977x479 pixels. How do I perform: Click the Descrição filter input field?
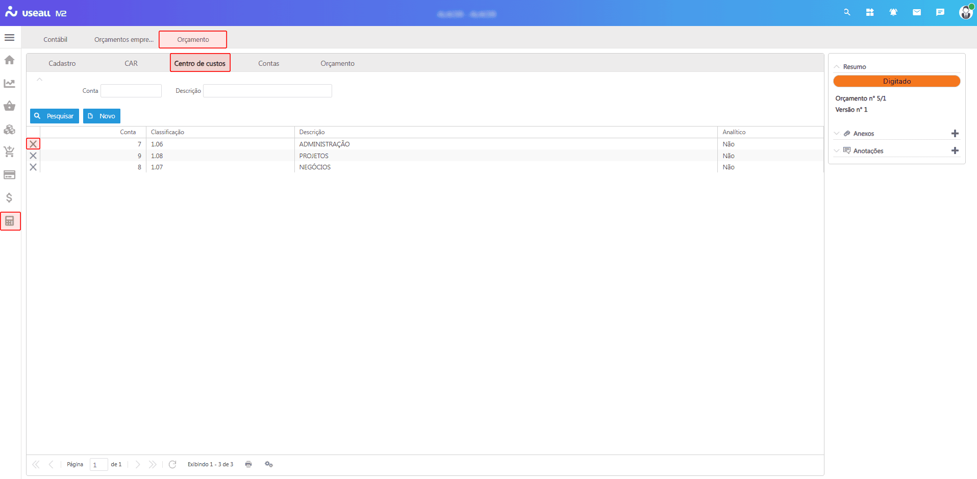pos(267,91)
